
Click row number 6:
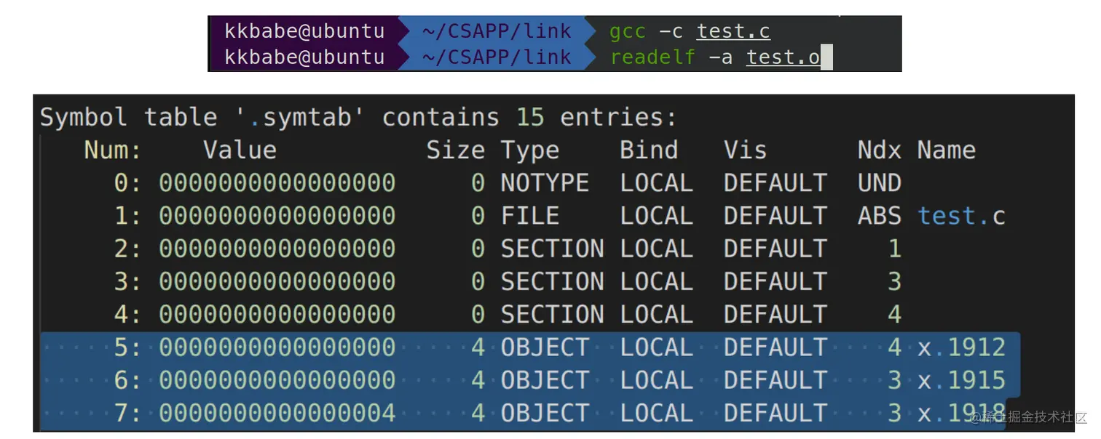[x=127, y=380]
